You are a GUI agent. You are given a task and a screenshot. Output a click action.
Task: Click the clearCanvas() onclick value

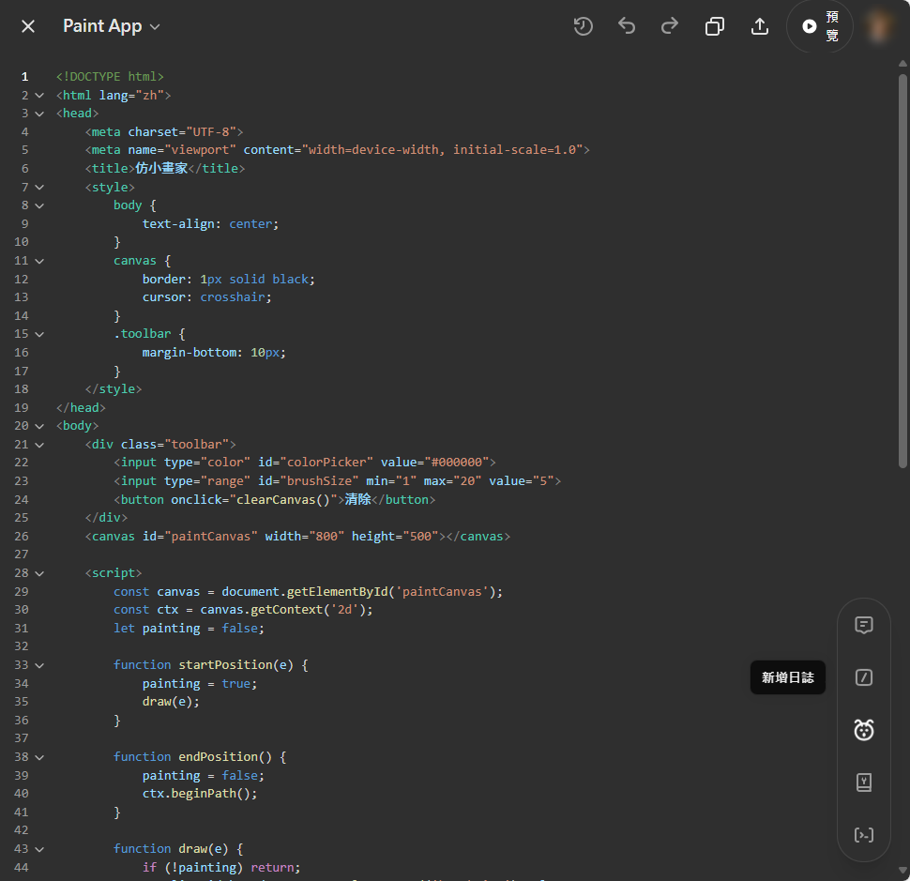(283, 500)
